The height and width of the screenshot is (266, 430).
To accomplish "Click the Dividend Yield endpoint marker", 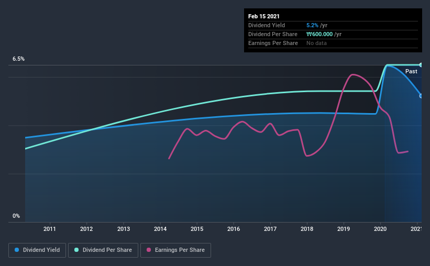I will click(x=421, y=96).
